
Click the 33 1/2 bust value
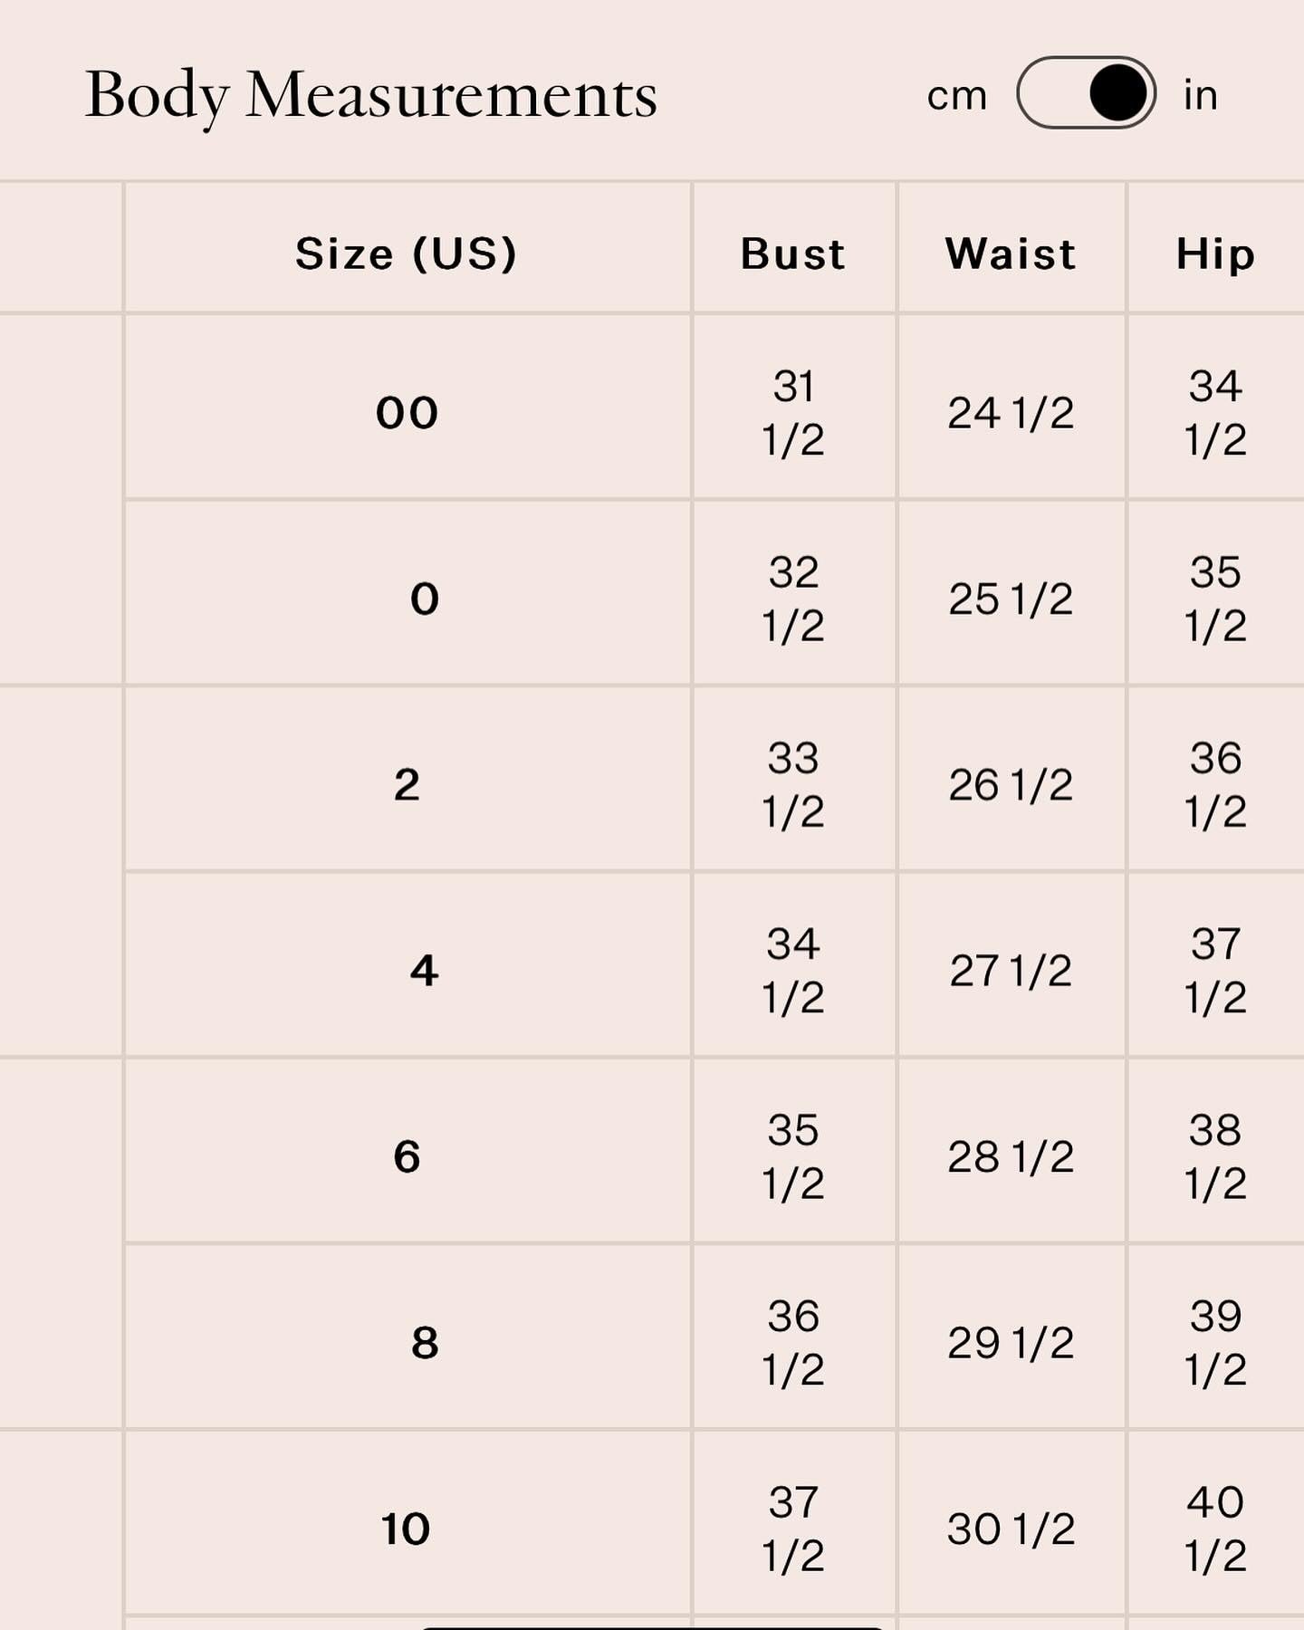(793, 785)
